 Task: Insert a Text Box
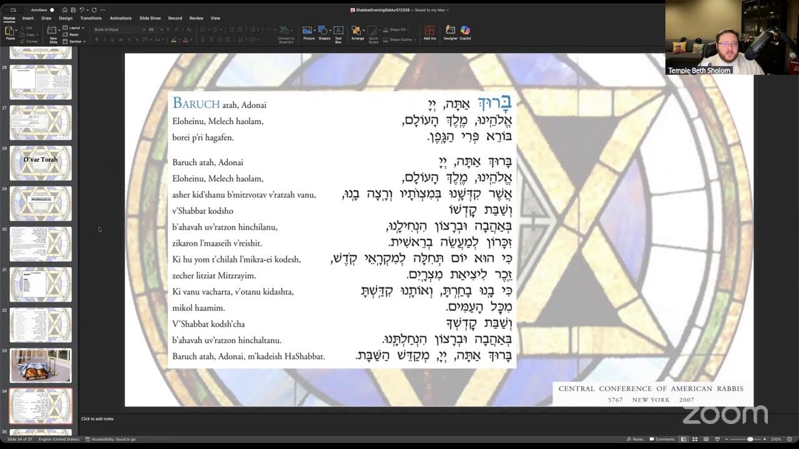(338, 33)
